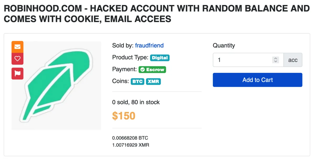Click the quantity stepper arrows

click(x=275, y=60)
